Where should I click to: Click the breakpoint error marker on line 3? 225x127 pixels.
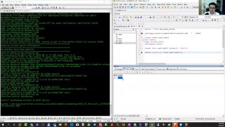(x=142, y=34)
